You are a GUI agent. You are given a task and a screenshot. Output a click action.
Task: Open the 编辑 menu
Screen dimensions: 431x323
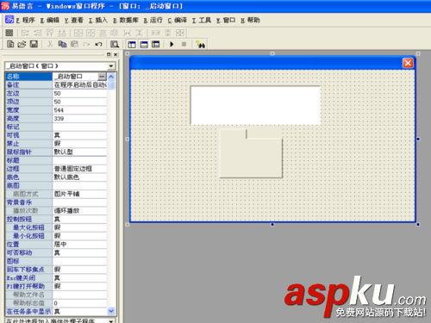point(49,20)
